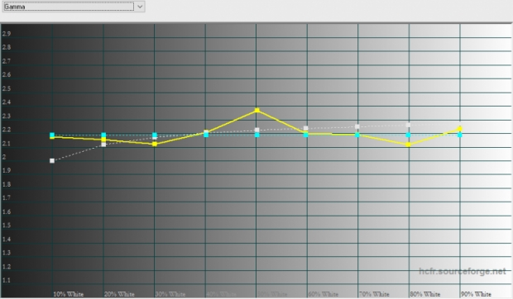Screen dimensions: 513x299
Task: Select the yellow measured point at 30% White
Action: [x=155, y=144]
